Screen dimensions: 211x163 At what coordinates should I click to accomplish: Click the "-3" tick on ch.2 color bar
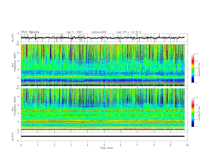pyautogui.click(x=196, y=98)
